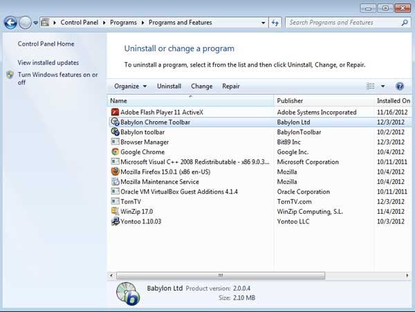Click the search magnifier icon
This screenshot has height=312, width=415.
405,23
